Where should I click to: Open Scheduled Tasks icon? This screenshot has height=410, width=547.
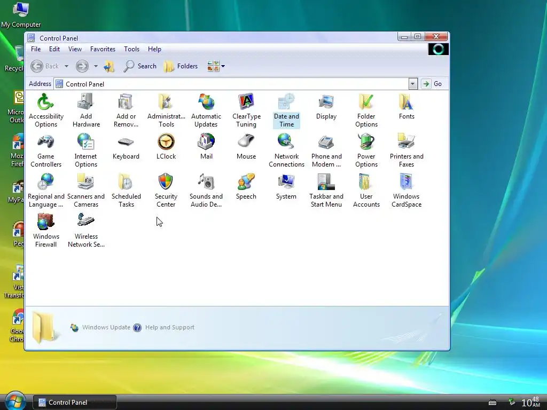click(x=126, y=191)
